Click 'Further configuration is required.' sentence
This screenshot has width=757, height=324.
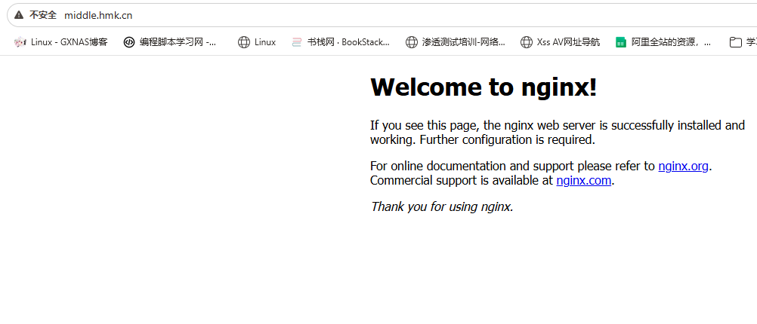coord(508,140)
